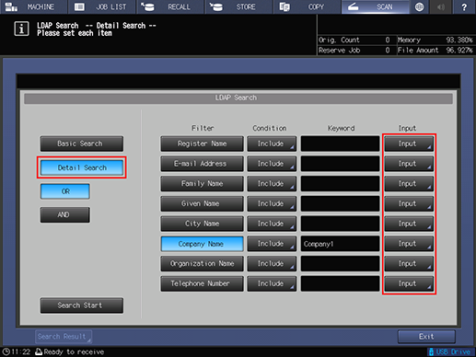Click Input button for Register Name
This screenshot has width=476, height=357.
409,144
